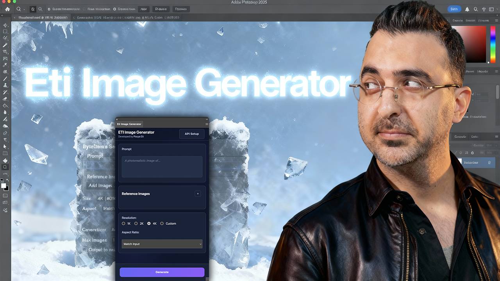
Task: Select the Frame tool
Action: click(x=5, y=59)
